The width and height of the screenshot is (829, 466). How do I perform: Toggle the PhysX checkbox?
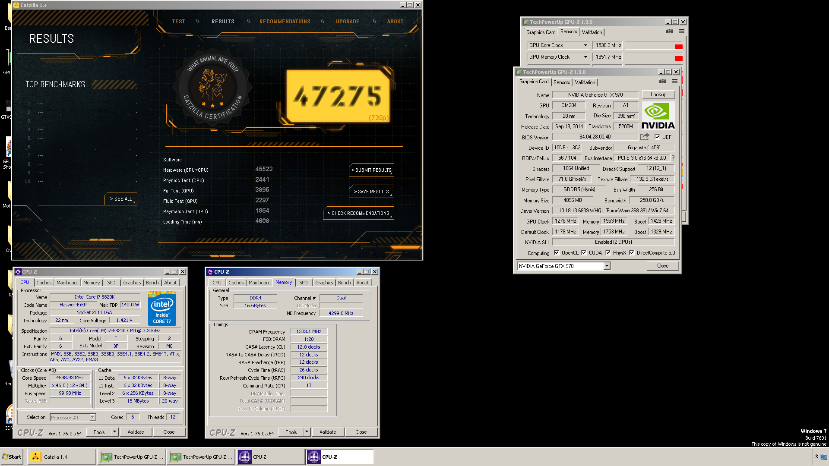tap(608, 253)
